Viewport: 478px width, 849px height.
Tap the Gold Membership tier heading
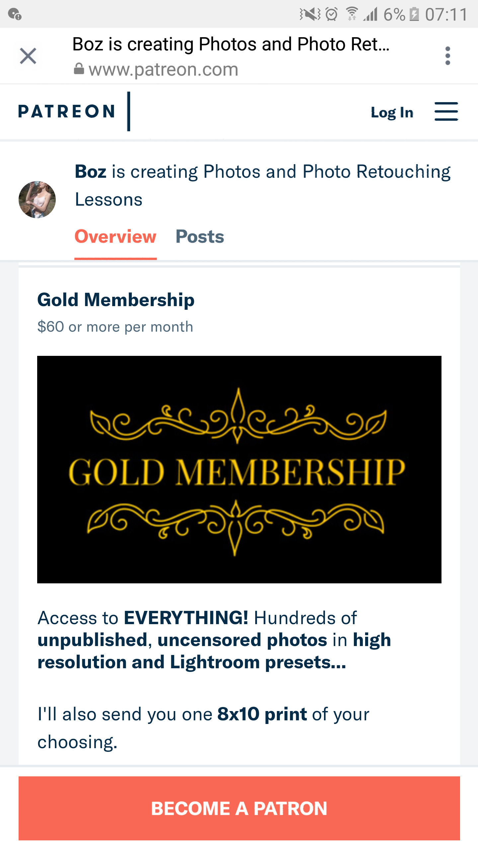click(x=116, y=300)
